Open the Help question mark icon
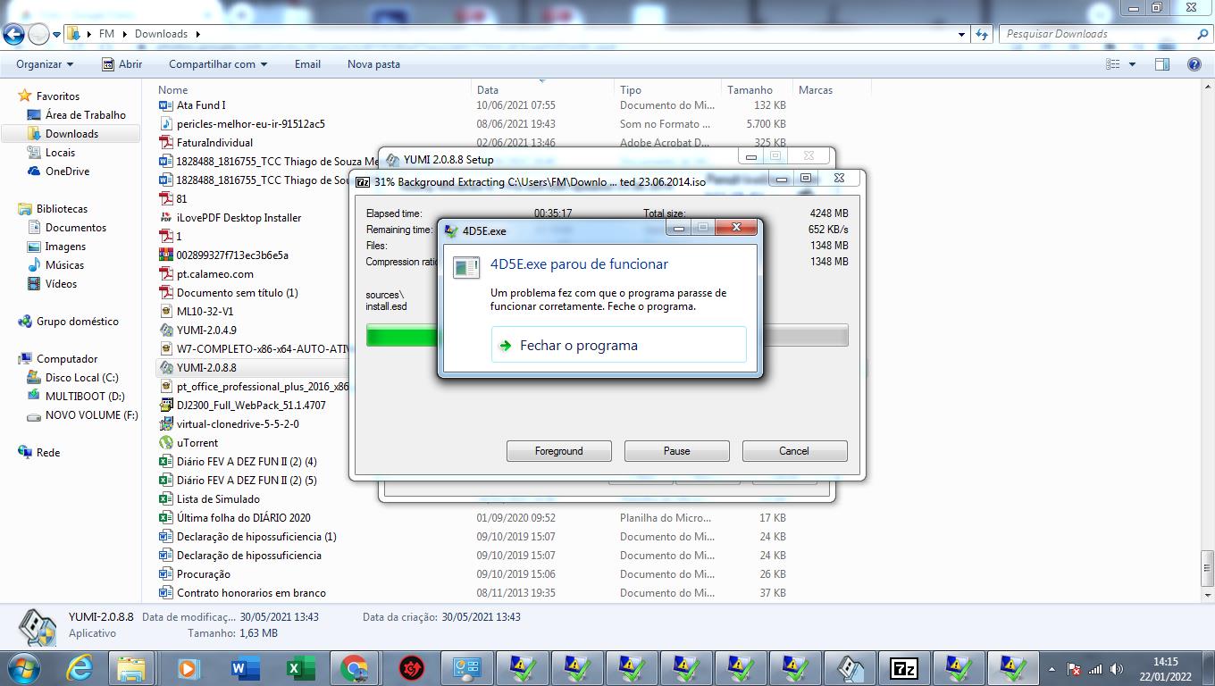Screen dimensions: 1215x686 (x=1194, y=64)
